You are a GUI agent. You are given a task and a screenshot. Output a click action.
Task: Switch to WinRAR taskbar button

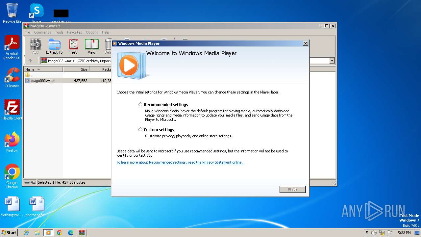click(82, 233)
